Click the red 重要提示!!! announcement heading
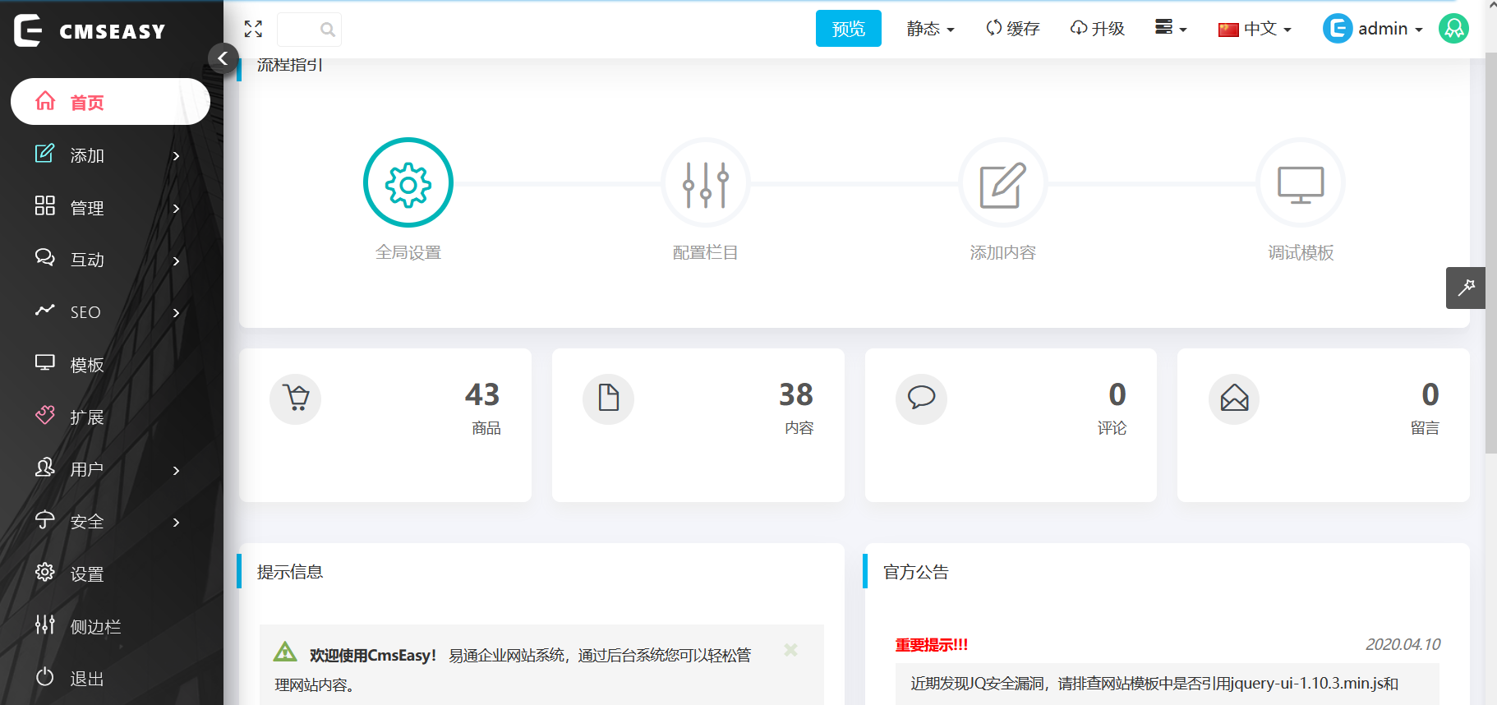The height and width of the screenshot is (705, 1497). [932, 645]
